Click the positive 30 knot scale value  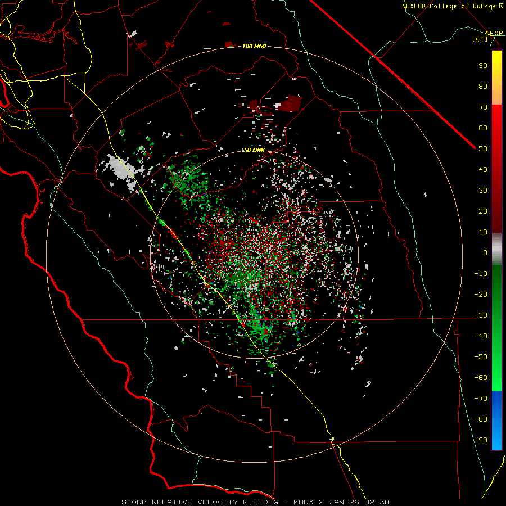point(483,191)
